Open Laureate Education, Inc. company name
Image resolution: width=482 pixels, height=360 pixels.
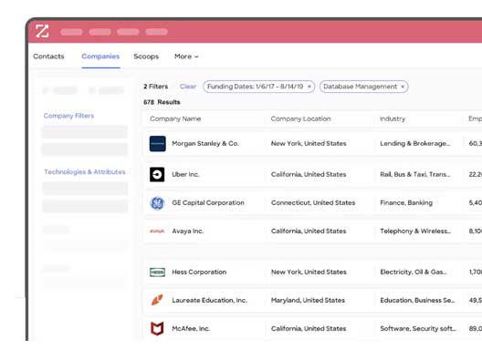tap(209, 300)
